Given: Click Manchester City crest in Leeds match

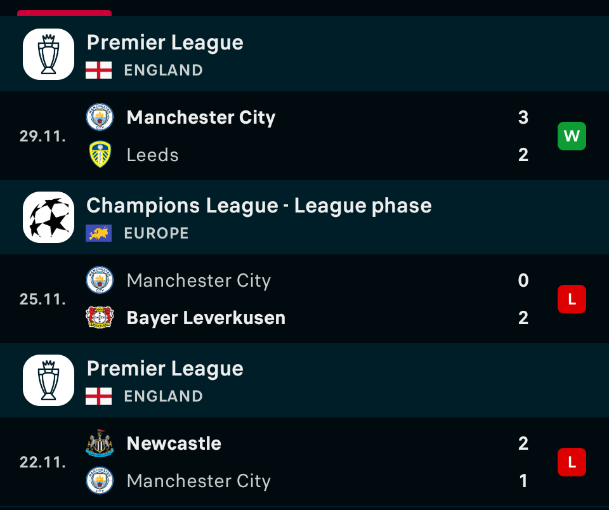Looking at the screenshot, I should tap(100, 117).
